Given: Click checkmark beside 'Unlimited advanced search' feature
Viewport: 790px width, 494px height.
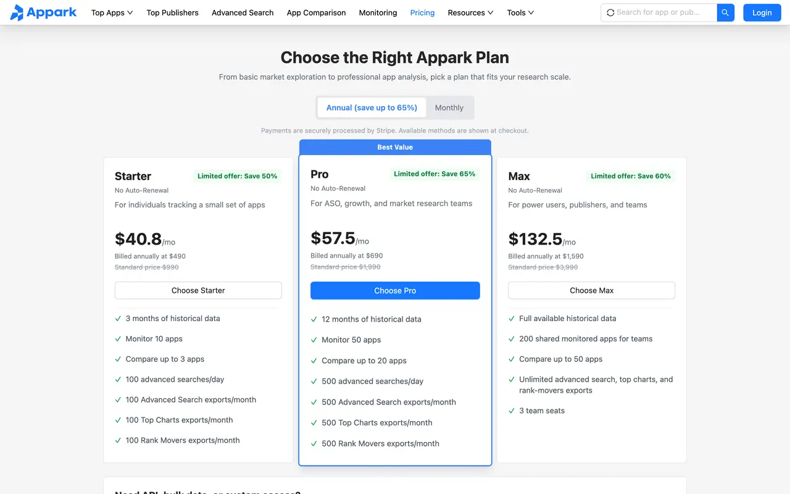Looking at the screenshot, I should [x=512, y=380].
